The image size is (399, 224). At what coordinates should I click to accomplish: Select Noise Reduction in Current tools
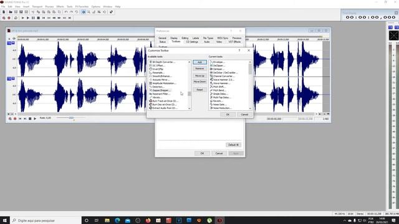click(221, 108)
